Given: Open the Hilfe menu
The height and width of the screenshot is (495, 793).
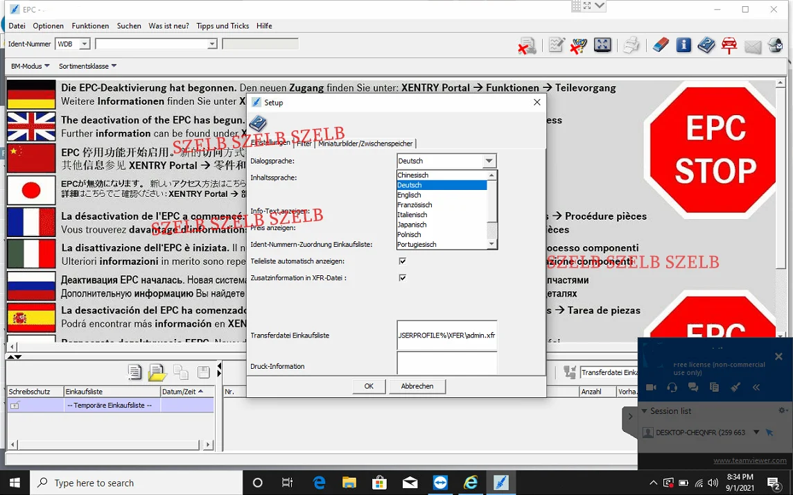Looking at the screenshot, I should (x=264, y=26).
